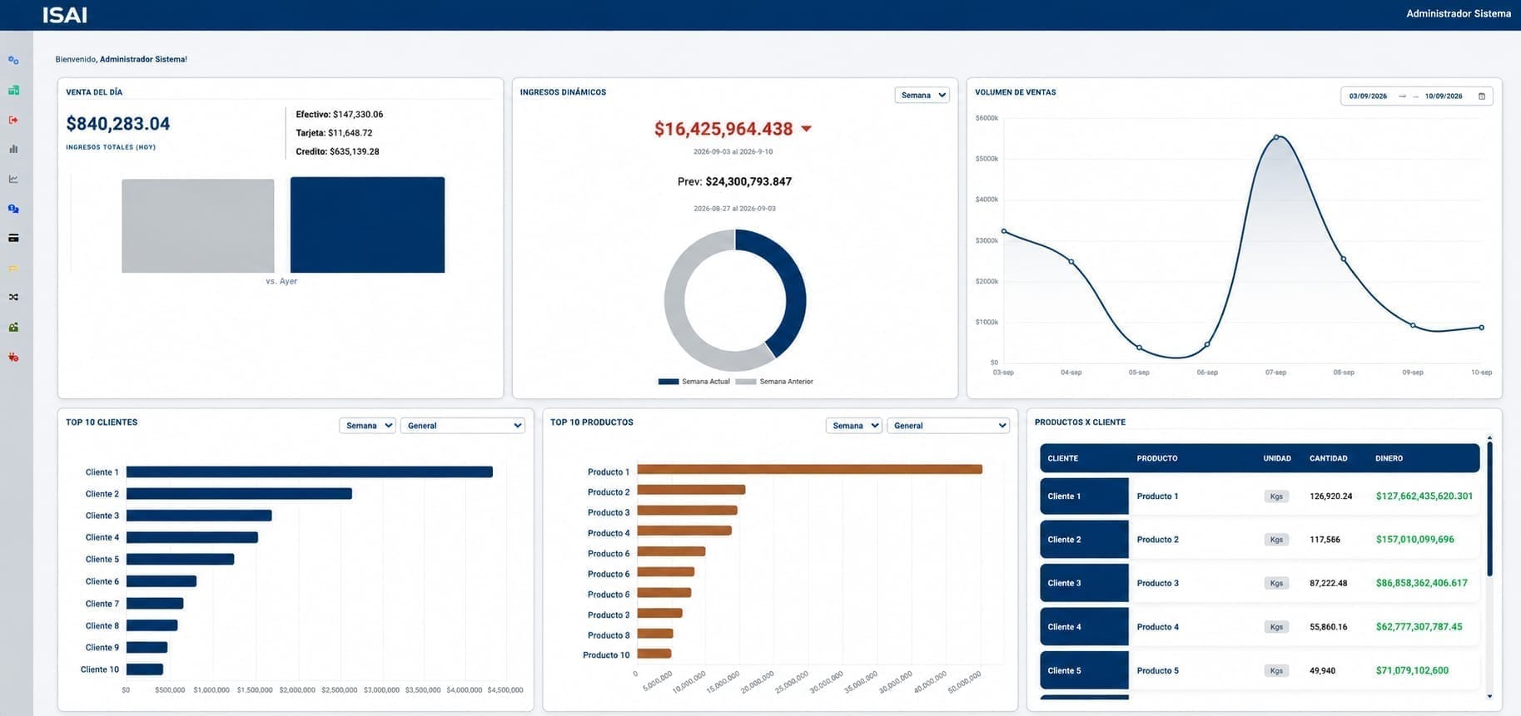Image resolution: width=1521 pixels, height=716 pixels.
Task: Click the red icon at sidebar bottom
Action: [13, 357]
